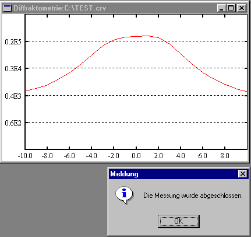
Task: Click the 0.3E4 y-axis label
Action: (x=13, y=68)
